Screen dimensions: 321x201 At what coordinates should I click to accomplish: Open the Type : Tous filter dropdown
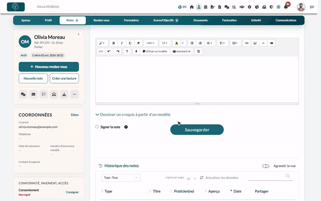(121, 178)
